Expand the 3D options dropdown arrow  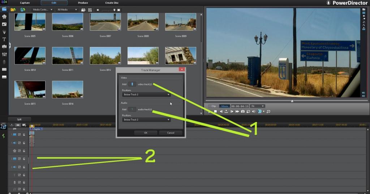click(263, 111)
